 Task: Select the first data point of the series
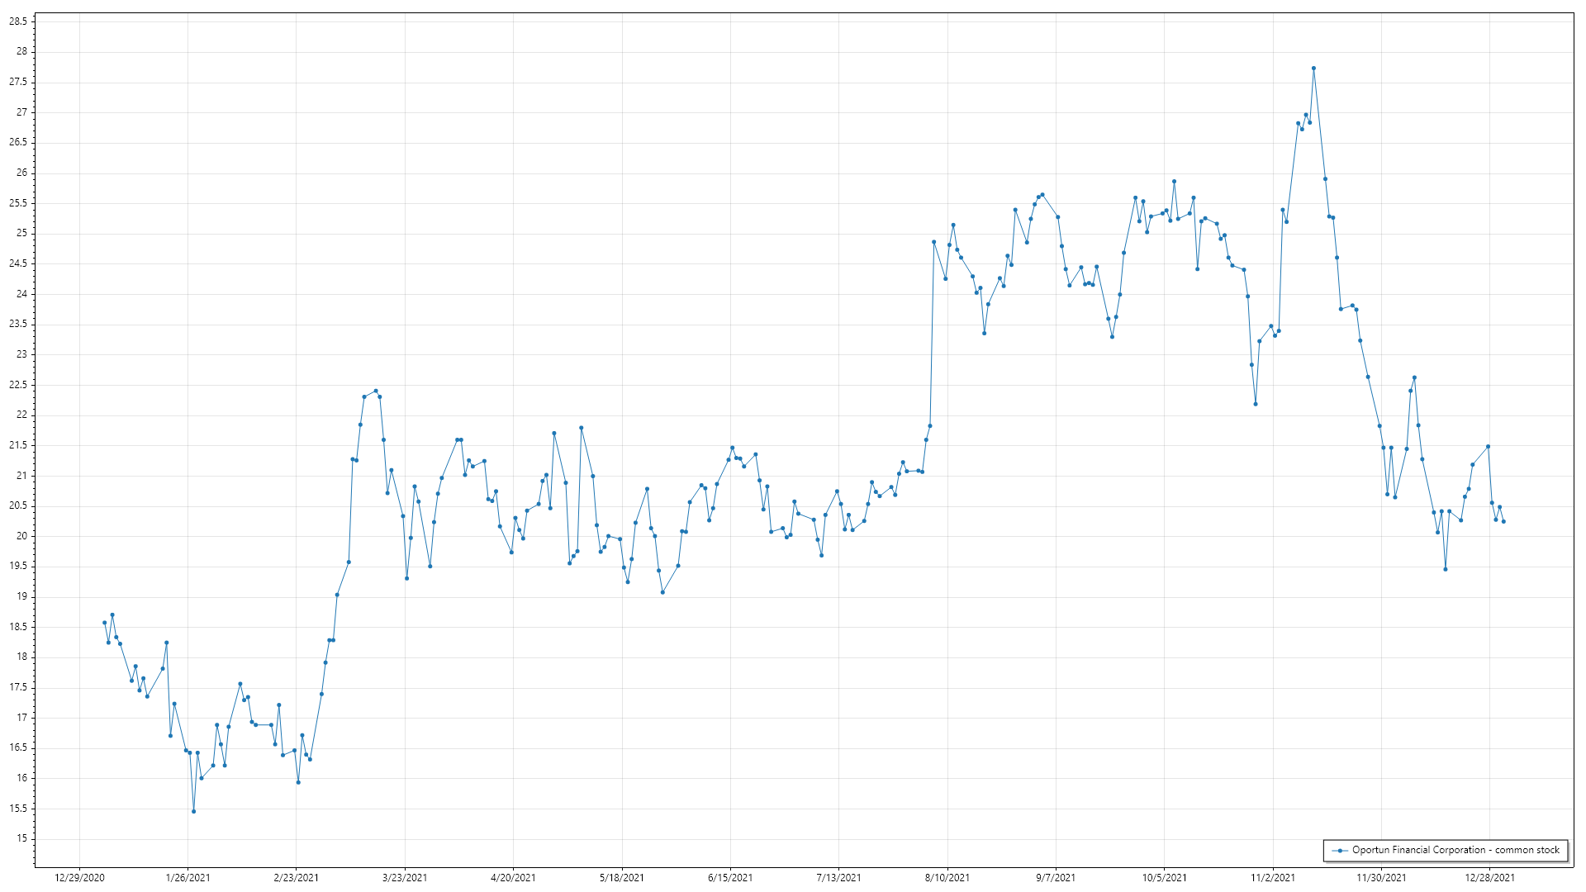(104, 623)
